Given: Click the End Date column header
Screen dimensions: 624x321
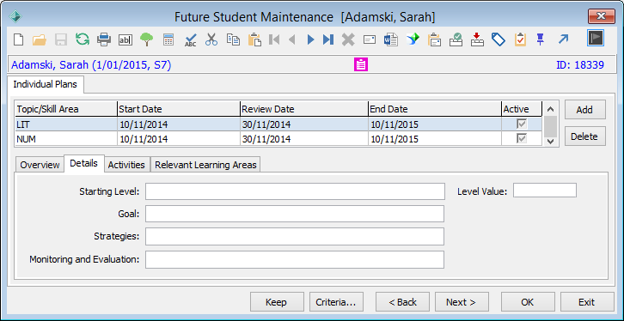Looking at the screenshot, I should 435,109.
